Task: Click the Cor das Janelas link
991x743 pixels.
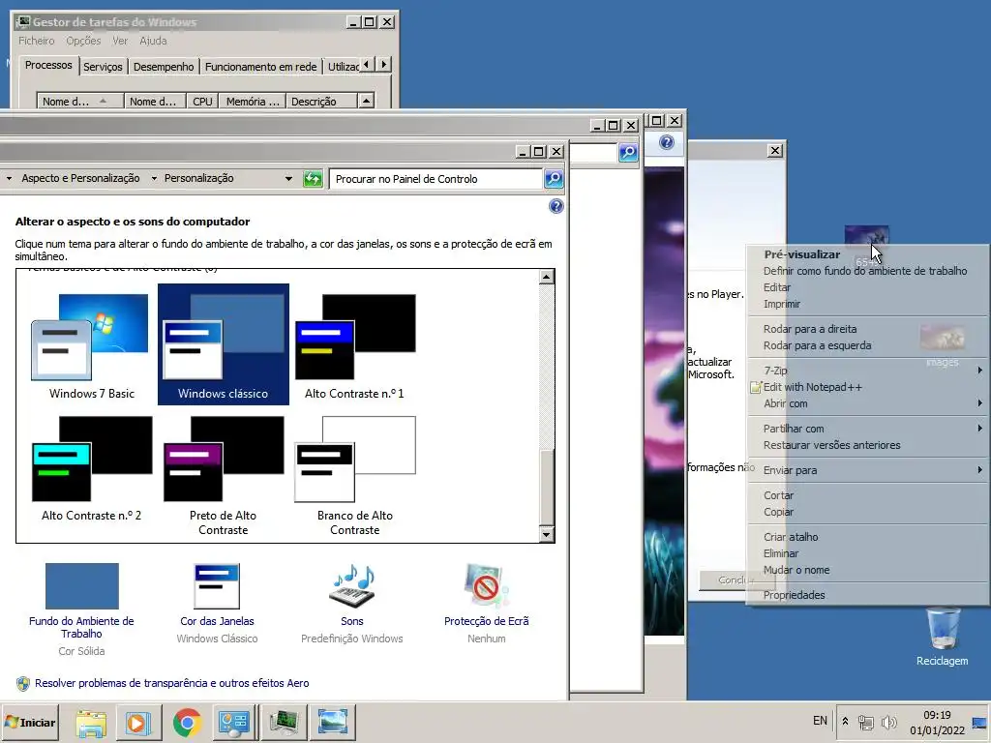Action: click(x=217, y=621)
